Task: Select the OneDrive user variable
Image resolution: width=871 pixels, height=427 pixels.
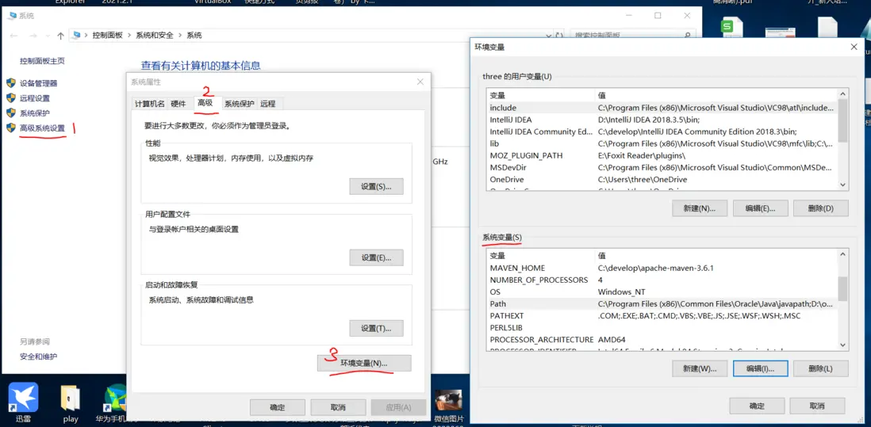Action: 662,179
